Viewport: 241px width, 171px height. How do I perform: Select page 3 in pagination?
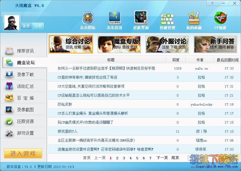click(124, 158)
